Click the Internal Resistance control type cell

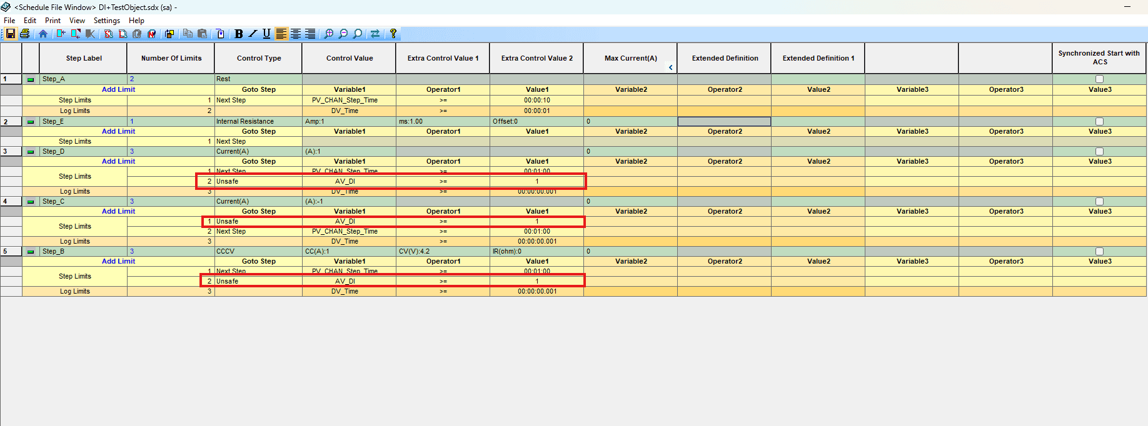click(x=258, y=122)
